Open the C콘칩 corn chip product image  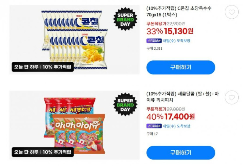75,40
